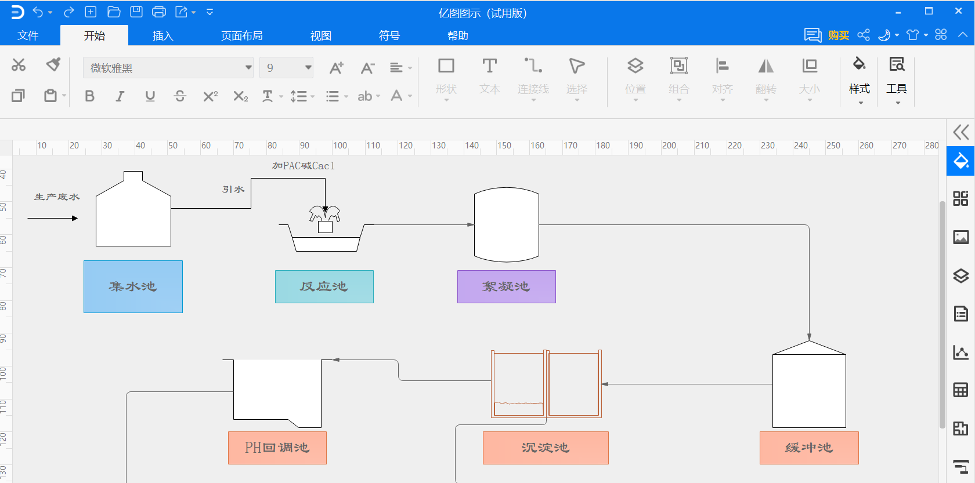The image size is (975, 483).
Task: Select the blue 集水池 label box
Action: coord(133,286)
